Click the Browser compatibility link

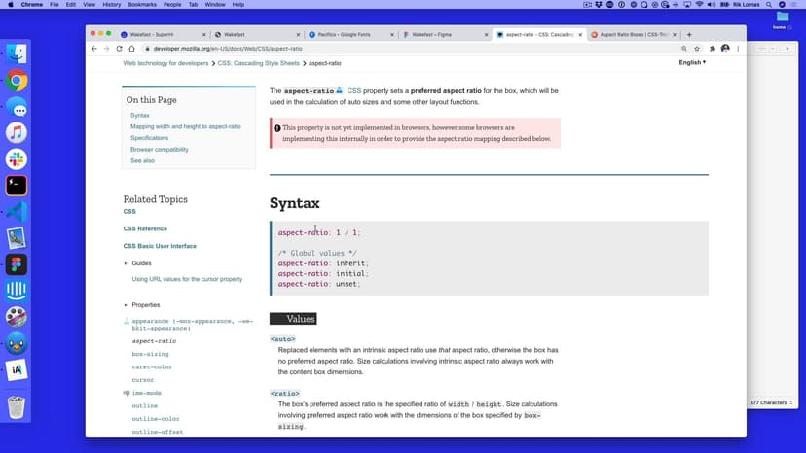(x=160, y=150)
